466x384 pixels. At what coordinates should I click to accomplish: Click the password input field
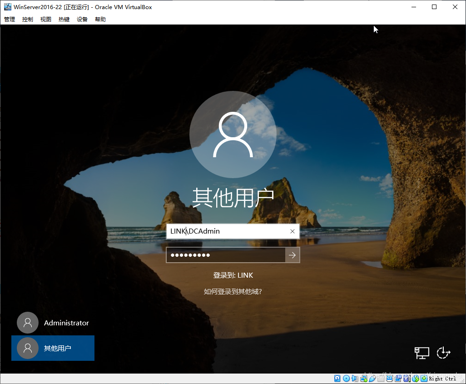(x=226, y=255)
